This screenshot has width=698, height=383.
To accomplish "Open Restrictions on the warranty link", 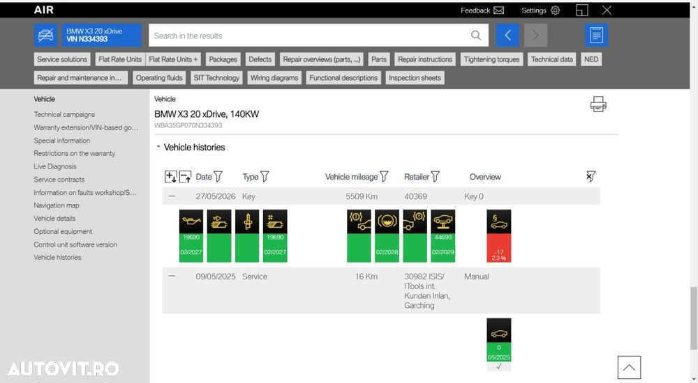I will click(75, 153).
